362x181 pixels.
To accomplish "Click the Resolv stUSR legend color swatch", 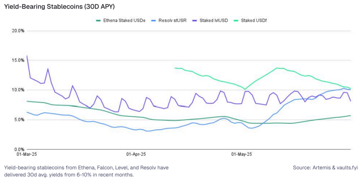I will (x=154, y=21).
